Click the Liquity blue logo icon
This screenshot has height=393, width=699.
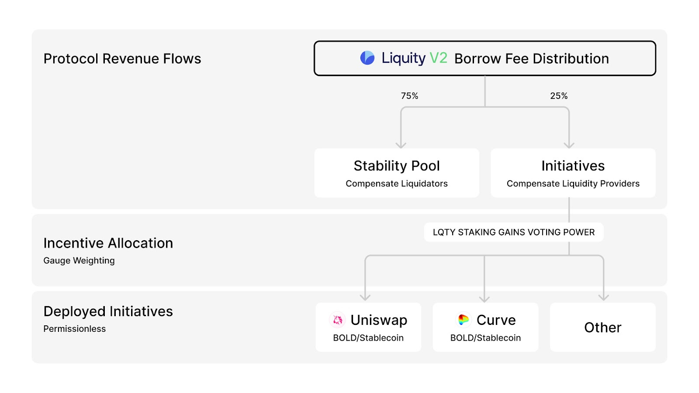(x=367, y=58)
